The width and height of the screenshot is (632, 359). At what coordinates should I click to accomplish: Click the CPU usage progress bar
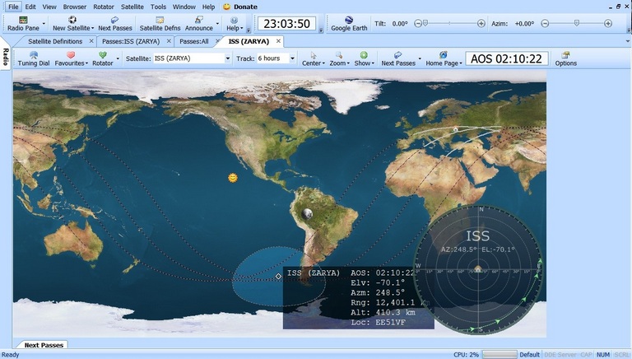[500, 355]
